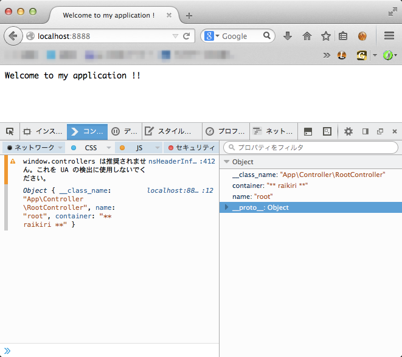The height and width of the screenshot is (357, 402).
Task: Collapse the Object node in variables view
Action: [227, 162]
